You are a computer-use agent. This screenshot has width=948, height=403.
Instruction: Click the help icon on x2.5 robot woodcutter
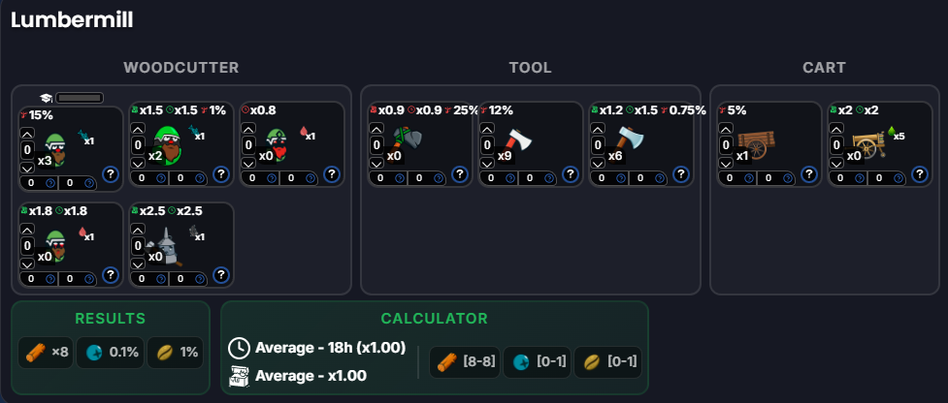click(x=220, y=275)
